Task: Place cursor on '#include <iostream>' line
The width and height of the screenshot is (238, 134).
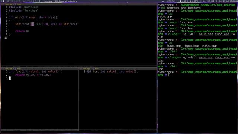Action: coord(24,7)
